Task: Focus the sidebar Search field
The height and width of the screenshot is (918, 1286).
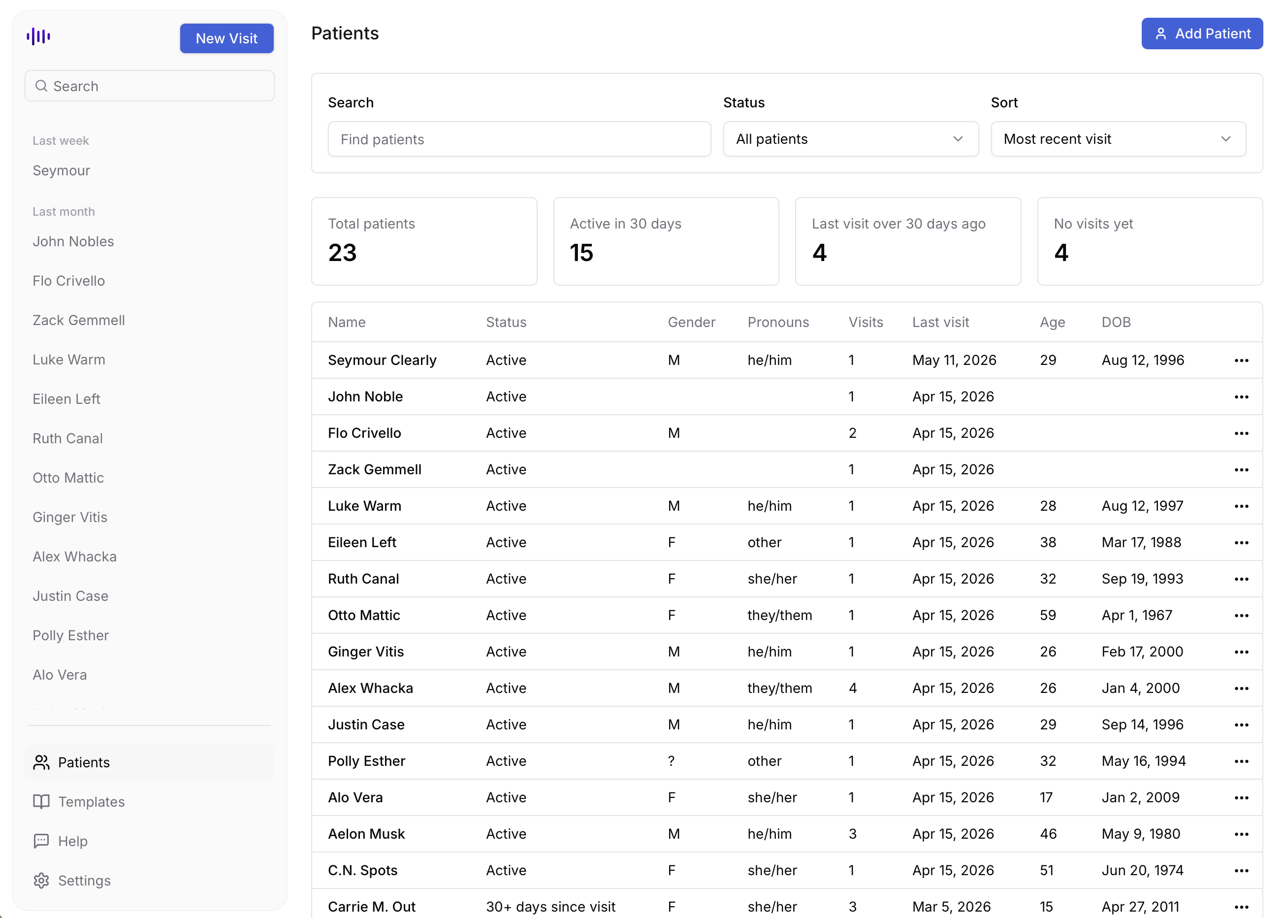Action: pyautogui.click(x=150, y=86)
